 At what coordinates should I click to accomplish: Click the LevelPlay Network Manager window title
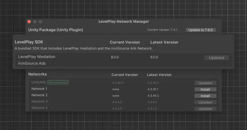click(x=124, y=21)
